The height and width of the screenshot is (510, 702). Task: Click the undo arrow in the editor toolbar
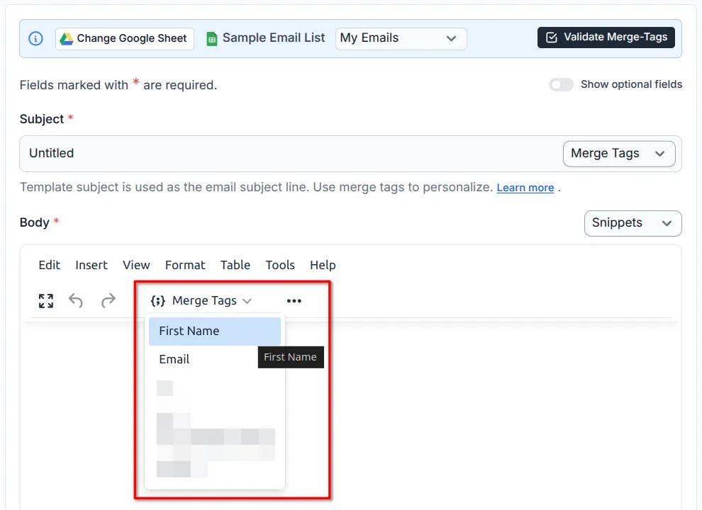[76, 300]
